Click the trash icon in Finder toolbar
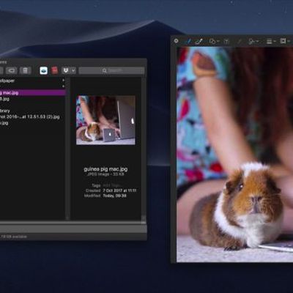This screenshot has width=293, height=293. (x=25, y=70)
